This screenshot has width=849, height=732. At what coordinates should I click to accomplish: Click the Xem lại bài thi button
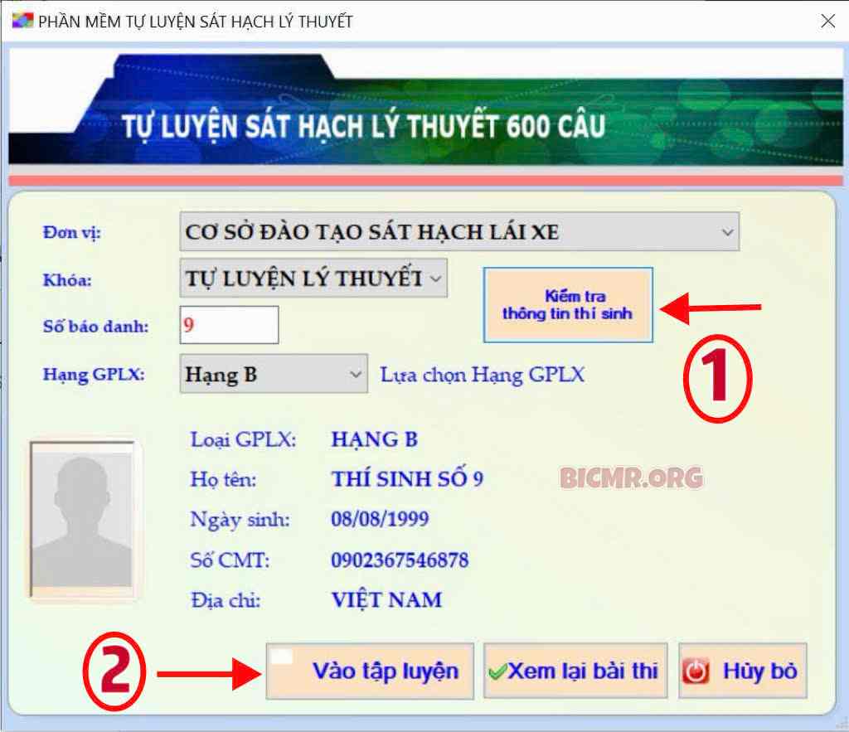pyautogui.click(x=575, y=671)
